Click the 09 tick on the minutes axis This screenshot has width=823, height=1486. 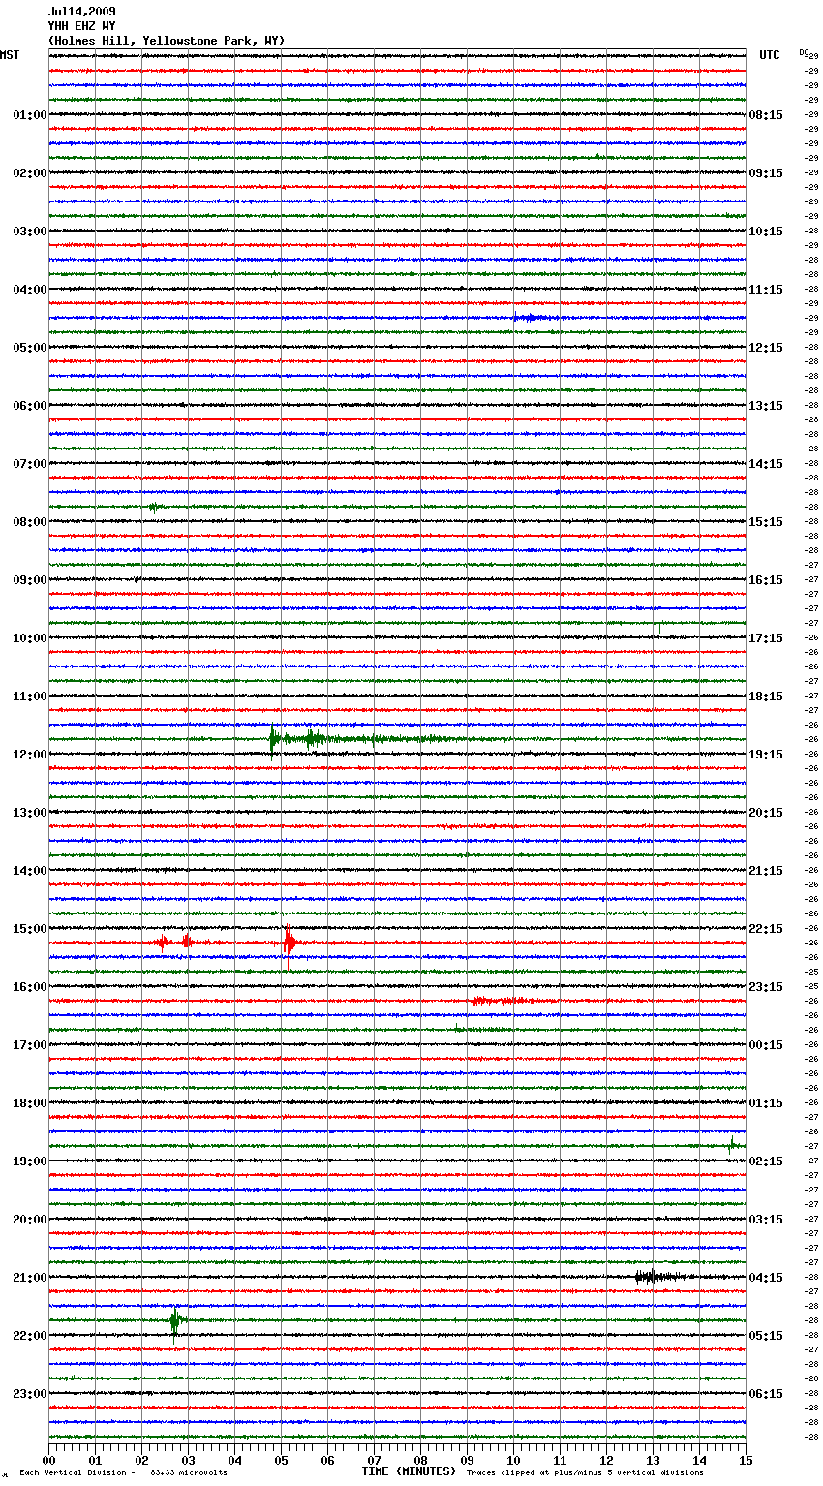pos(467,1460)
